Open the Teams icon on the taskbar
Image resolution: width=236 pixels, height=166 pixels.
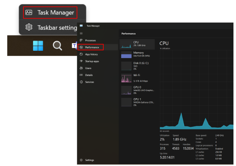[74, 46]
